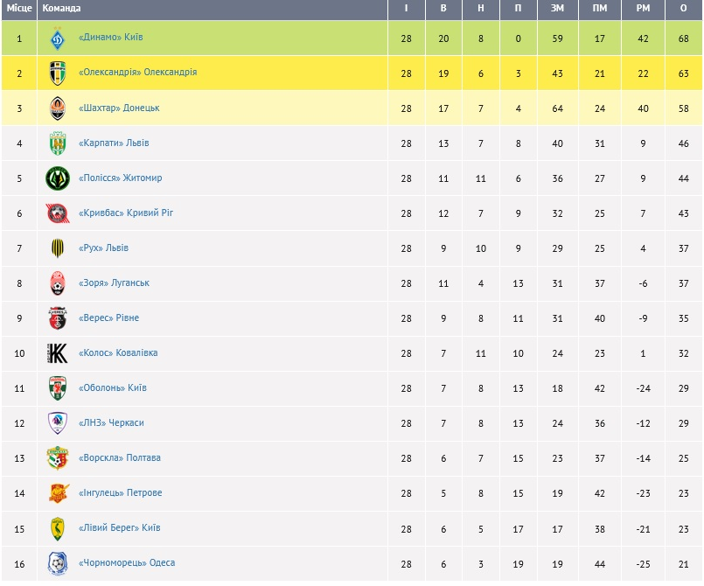Click the Vorskla Poltava club crest
Image resolution: width=704 pixels, height=586 pixels.
pos(57,458)
